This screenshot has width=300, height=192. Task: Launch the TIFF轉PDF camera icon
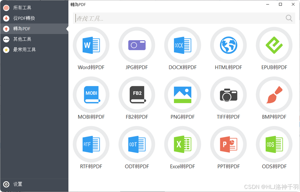pyautogui.click(x=229, y=95)
